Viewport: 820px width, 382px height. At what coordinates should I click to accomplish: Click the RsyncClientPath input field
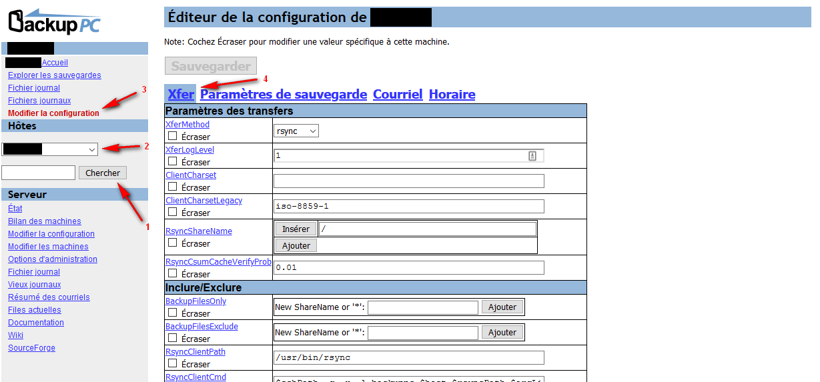409,357
